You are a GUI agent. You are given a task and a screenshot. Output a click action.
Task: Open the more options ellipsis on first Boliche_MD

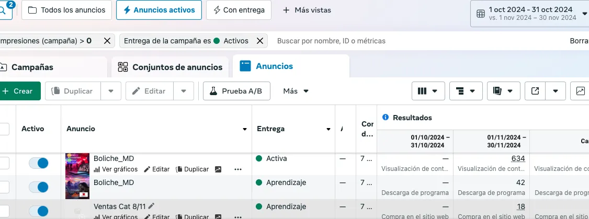click(238, 169)
